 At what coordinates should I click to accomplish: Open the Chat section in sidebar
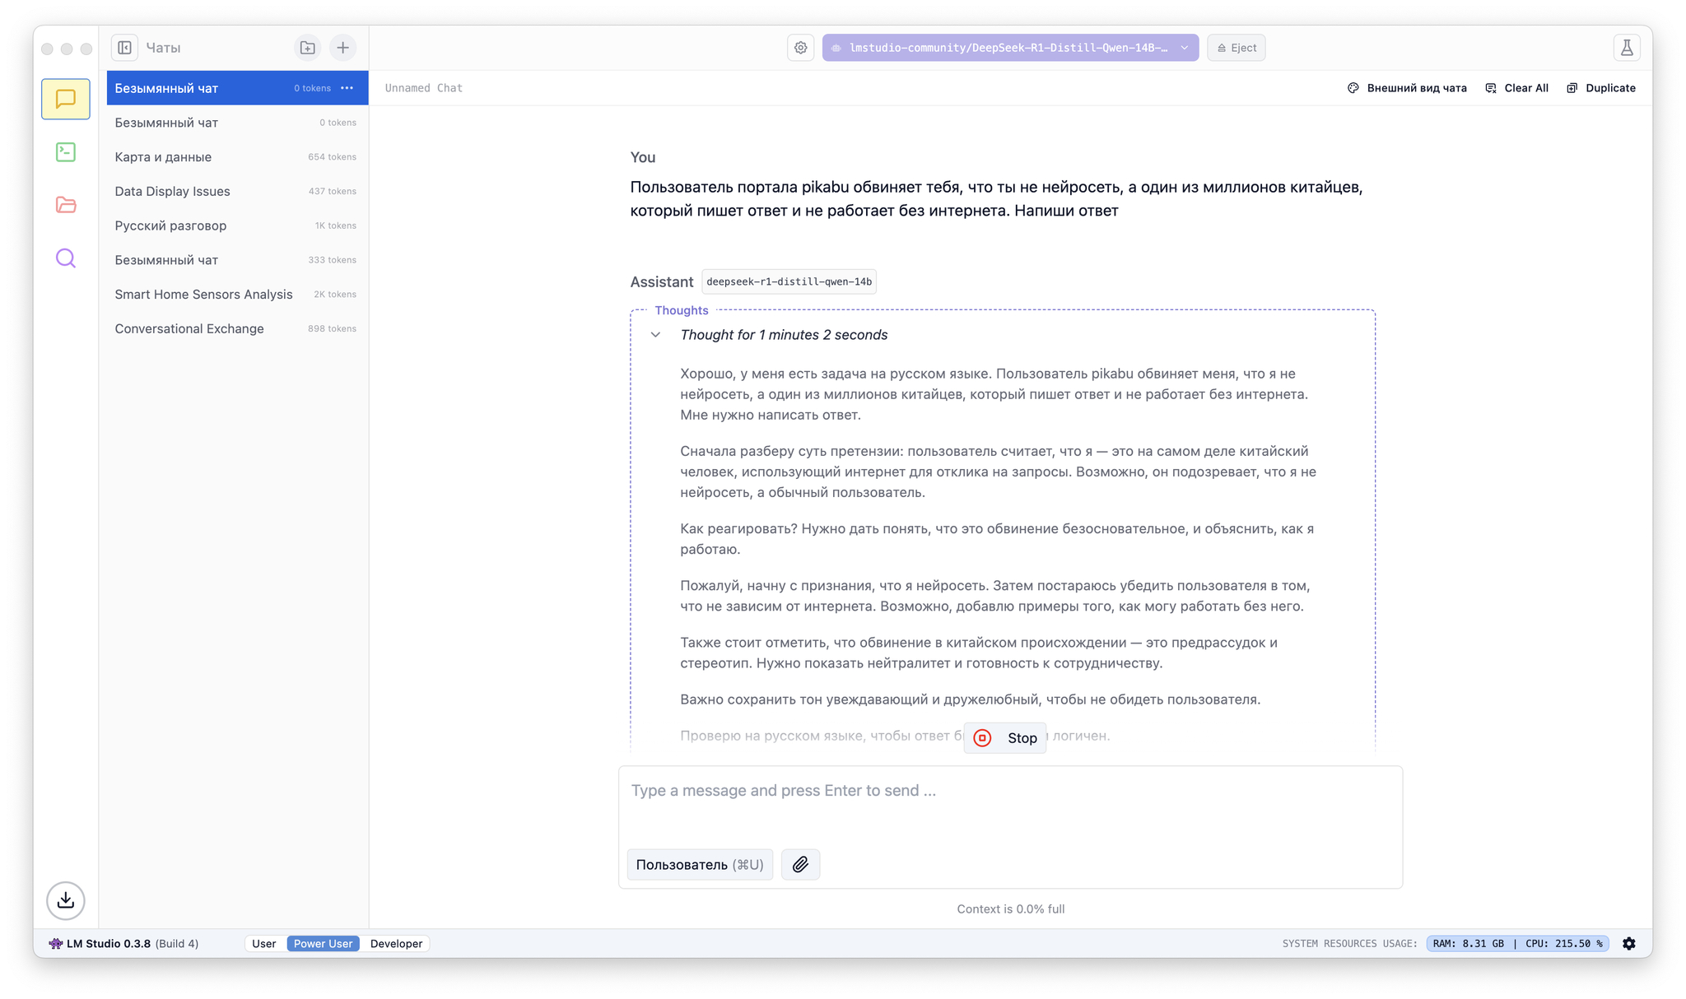(x=66, y=100)
